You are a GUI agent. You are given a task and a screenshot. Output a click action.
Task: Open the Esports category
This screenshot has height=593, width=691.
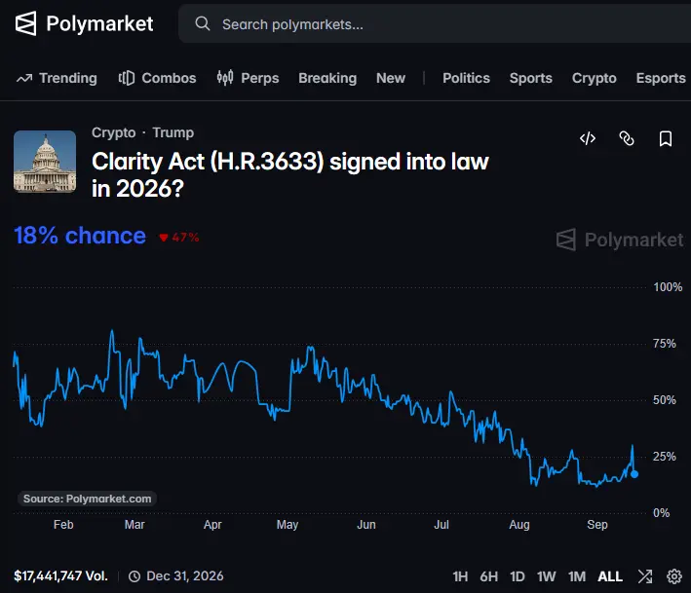point(661,78)
